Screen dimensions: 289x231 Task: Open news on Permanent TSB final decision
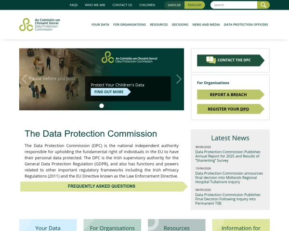pyautogui.click(x=228, y=199)
